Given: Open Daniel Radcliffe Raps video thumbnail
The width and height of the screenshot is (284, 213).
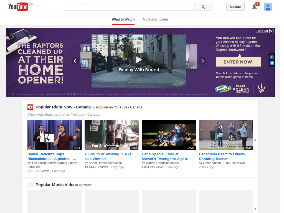Looking at the screenshot, I should click(55, 135).
